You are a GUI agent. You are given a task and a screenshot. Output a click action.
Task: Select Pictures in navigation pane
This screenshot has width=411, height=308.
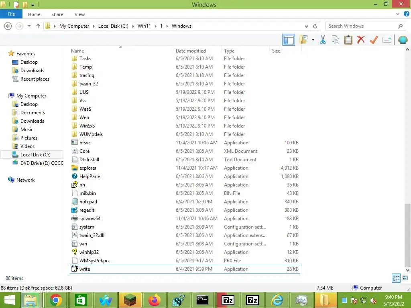coord(29,138)
